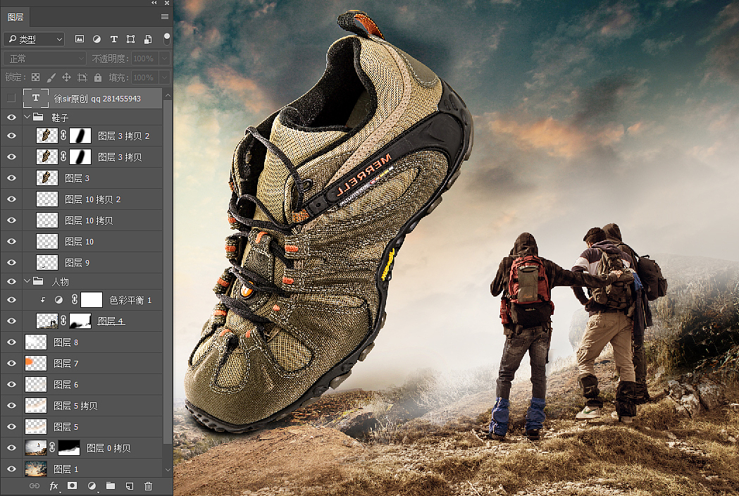Screen dimensions: 739x496
Task: Prevent artboard auto-nesting lock icon
Action: 82,77
